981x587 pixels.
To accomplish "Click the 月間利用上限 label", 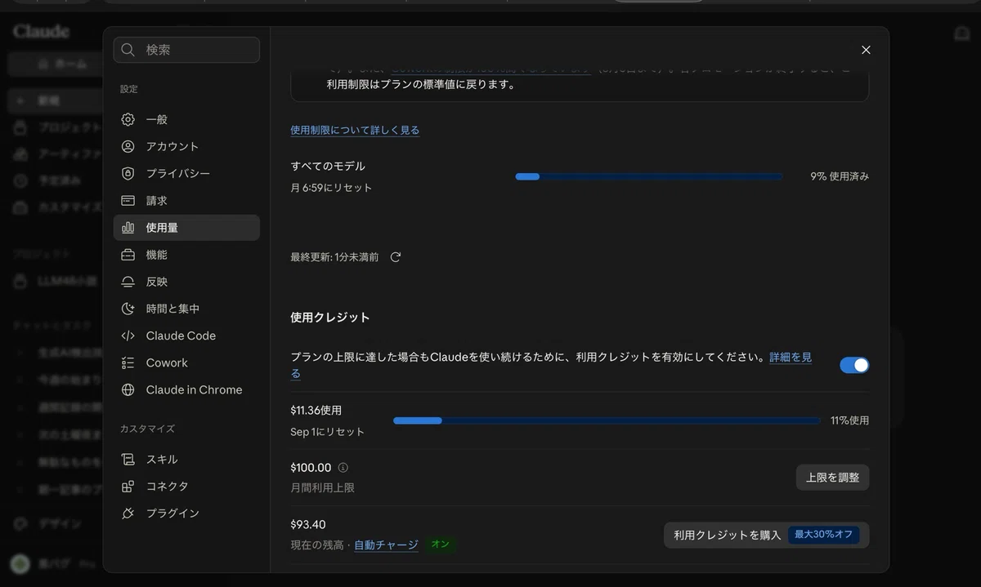I will coord(322,488).
